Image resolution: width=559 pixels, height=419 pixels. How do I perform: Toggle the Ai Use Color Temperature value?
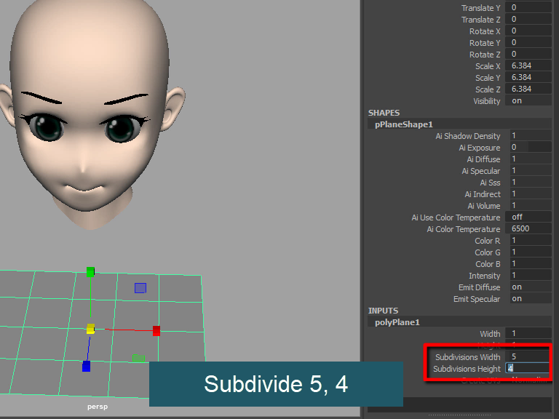click(x=529, y=218)
